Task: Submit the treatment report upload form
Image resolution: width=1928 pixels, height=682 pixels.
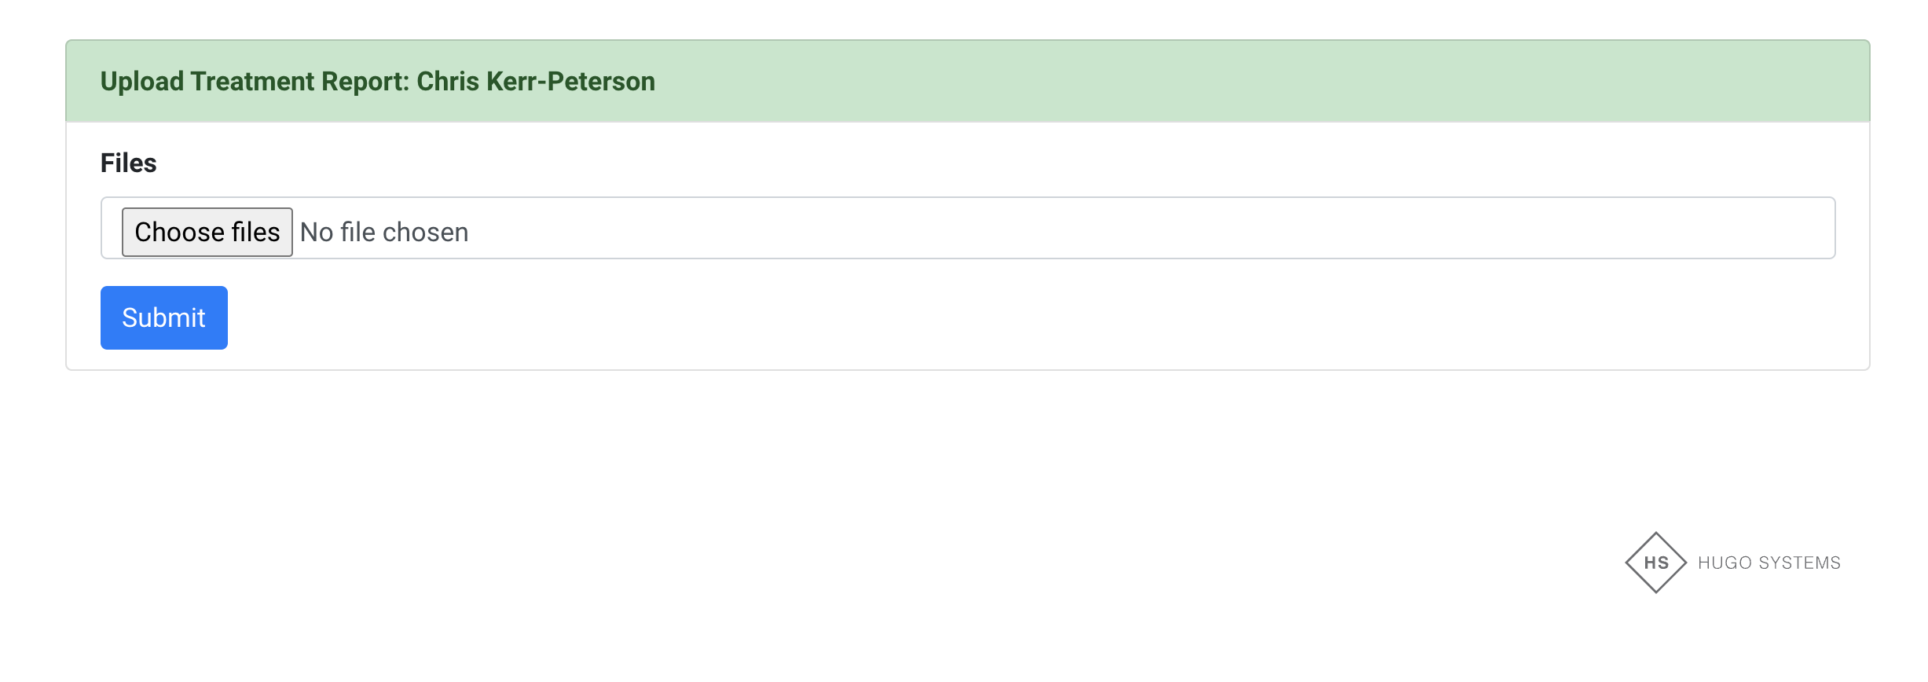Action: [163, 317]
